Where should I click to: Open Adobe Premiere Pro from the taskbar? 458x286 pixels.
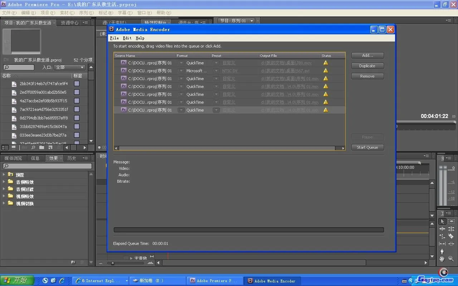pyautogui.click(x=216, y=281)
